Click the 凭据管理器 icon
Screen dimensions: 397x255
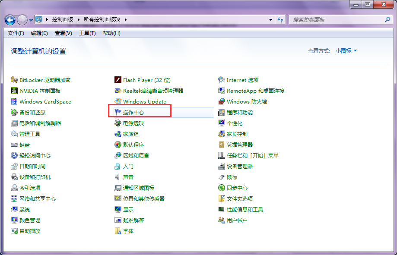click(x=222, y=145)
